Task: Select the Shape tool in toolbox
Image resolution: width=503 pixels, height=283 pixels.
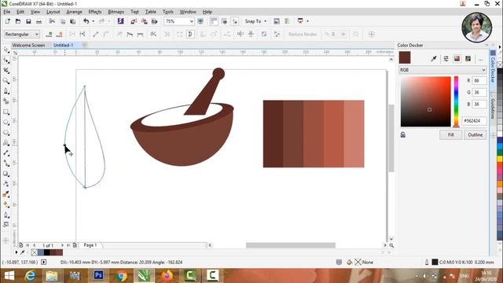Action: click(x=6, y=60)
